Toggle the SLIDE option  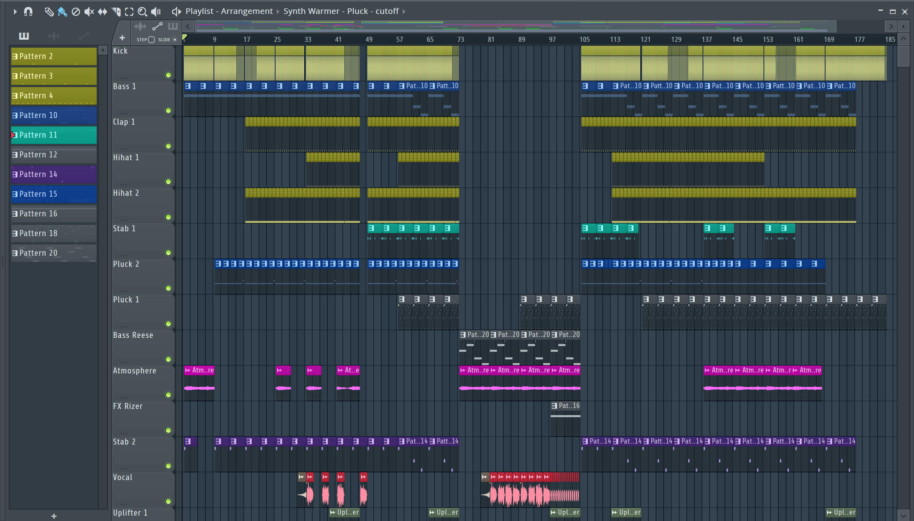point(175,39)
